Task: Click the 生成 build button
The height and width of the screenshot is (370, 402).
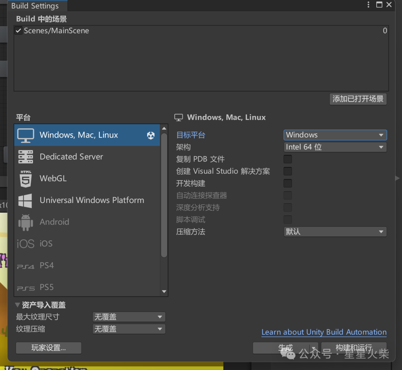Action: pyautogui.click(x=281, y=348)
